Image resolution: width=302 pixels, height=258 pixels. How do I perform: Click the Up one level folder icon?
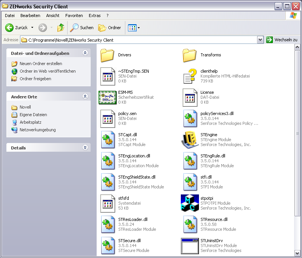point(60,28)
